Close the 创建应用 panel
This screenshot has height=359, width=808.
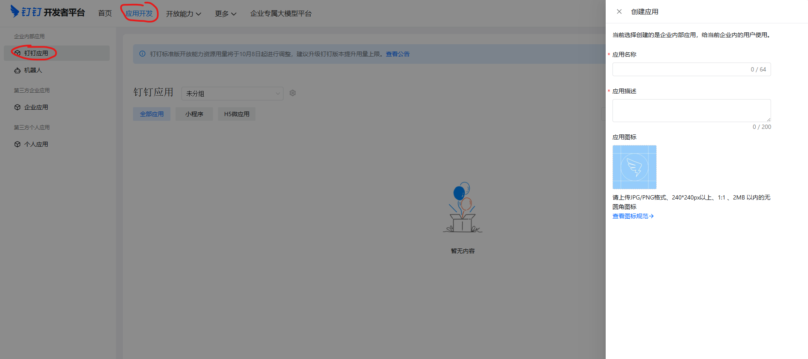[619, 11]
